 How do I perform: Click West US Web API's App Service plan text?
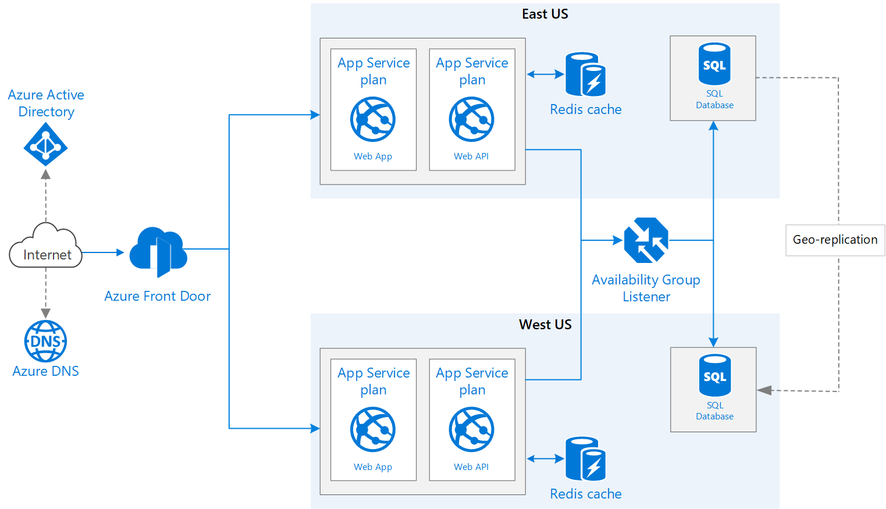pos(472,381)
